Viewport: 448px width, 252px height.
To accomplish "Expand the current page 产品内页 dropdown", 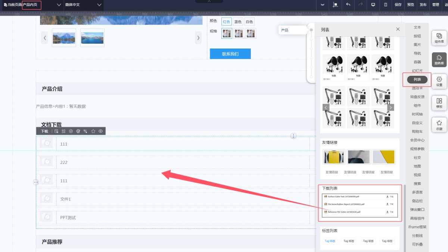I will click(x=59, y=5).
